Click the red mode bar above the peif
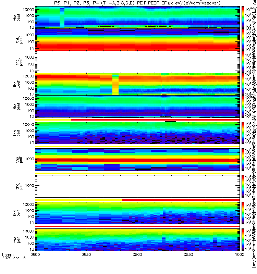 click(x=137, y=226)
